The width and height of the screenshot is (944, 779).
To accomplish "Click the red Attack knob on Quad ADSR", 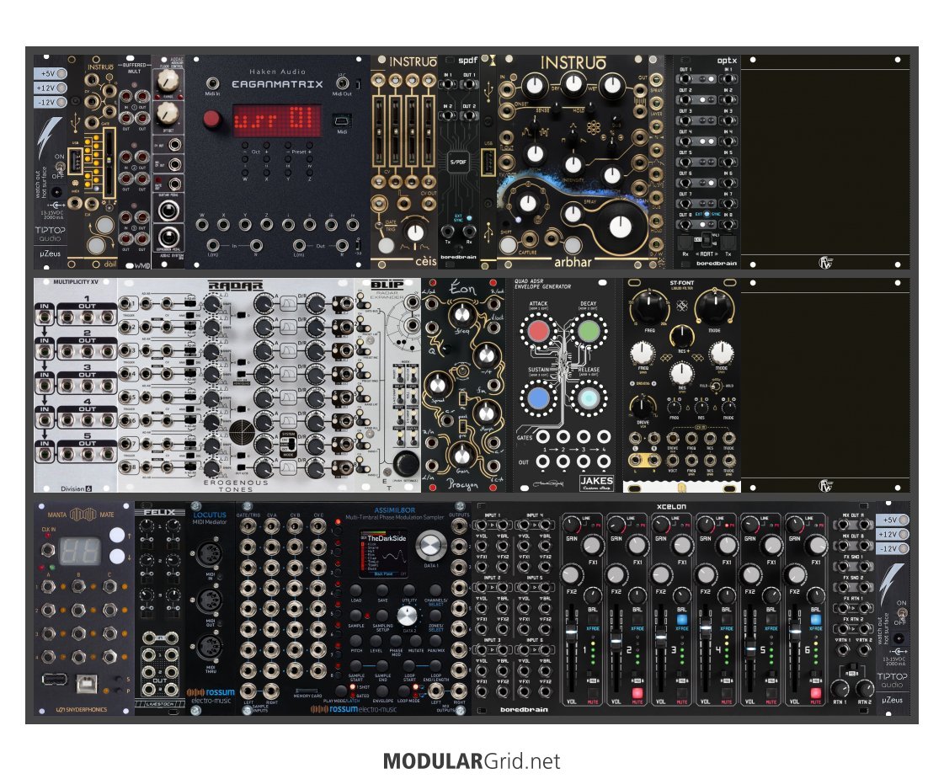I will (538, 330).
